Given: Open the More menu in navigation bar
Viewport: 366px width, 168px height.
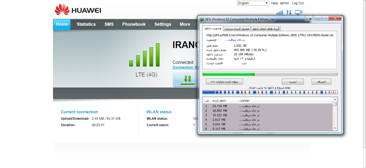Looking at the screenshot, I should [185, 24].
